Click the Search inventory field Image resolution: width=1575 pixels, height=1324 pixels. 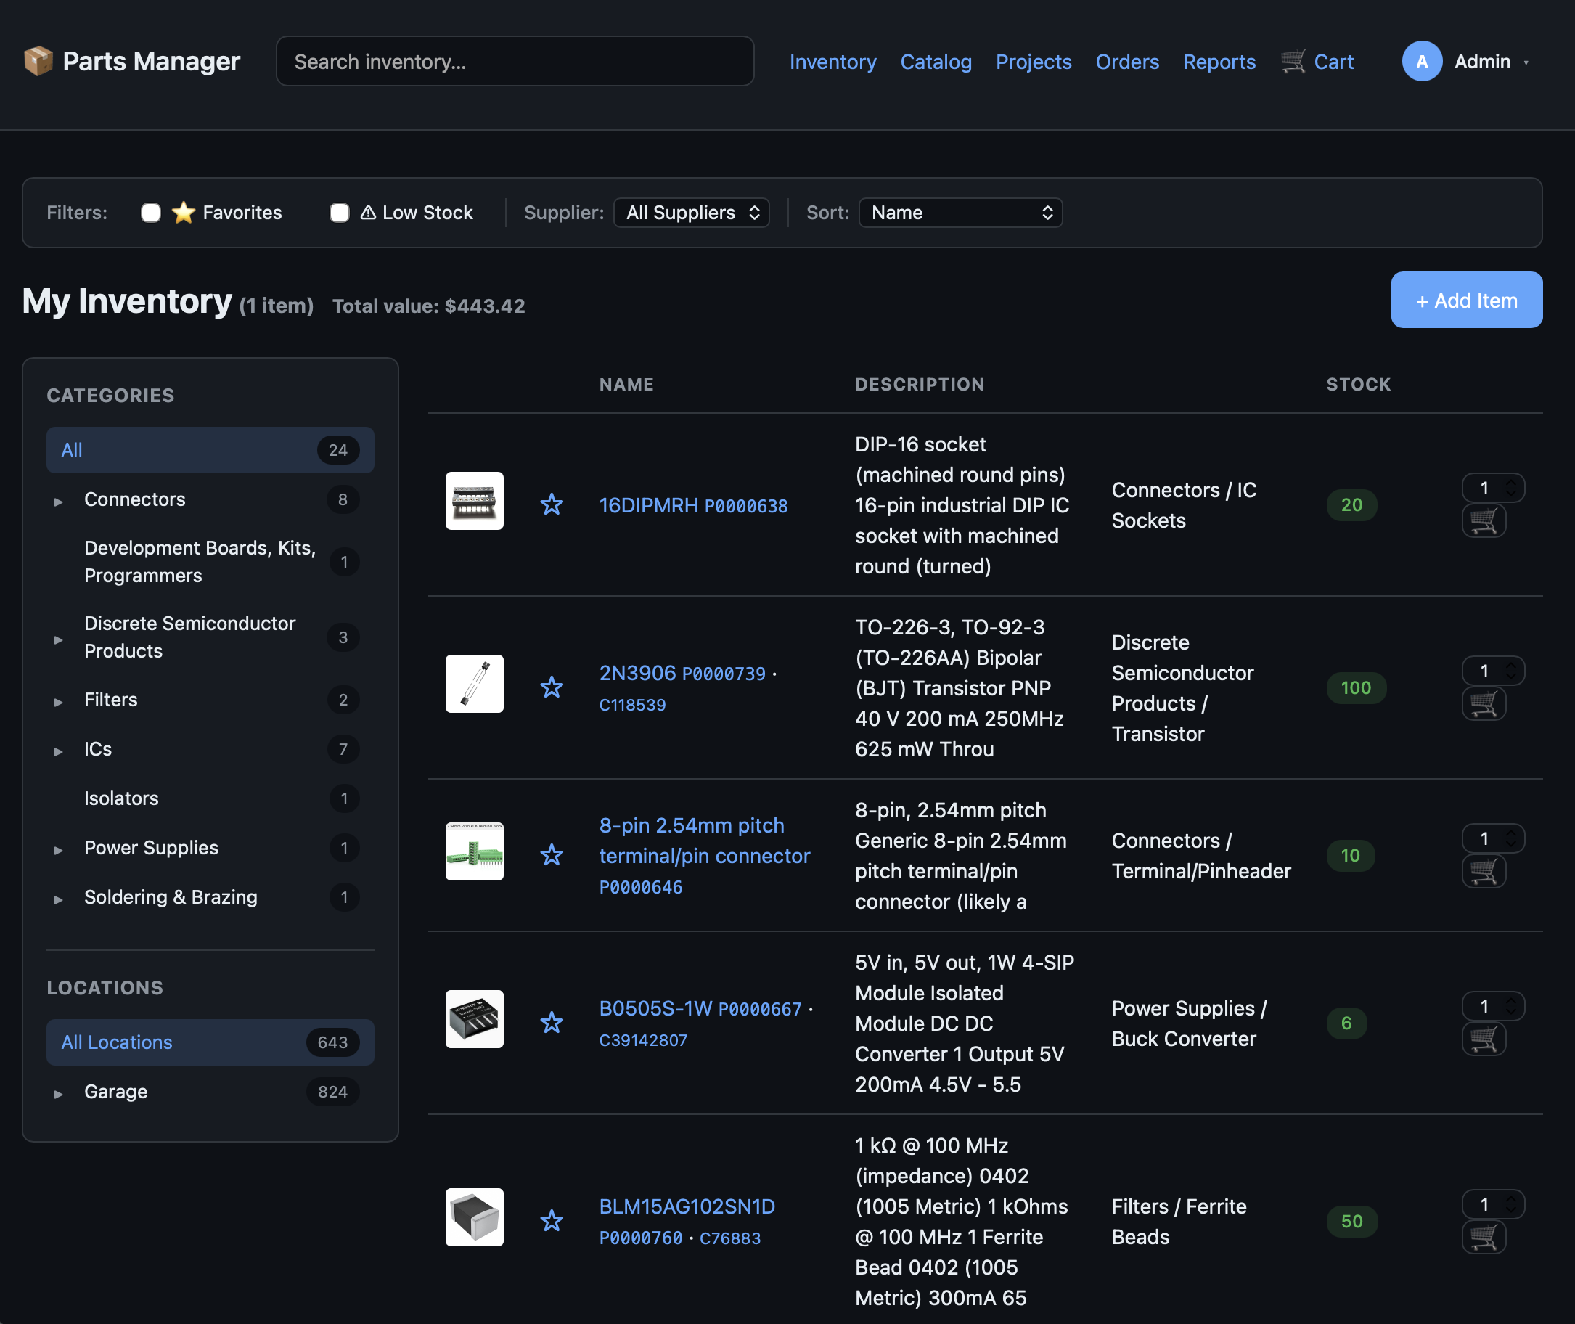click(515, 61)
